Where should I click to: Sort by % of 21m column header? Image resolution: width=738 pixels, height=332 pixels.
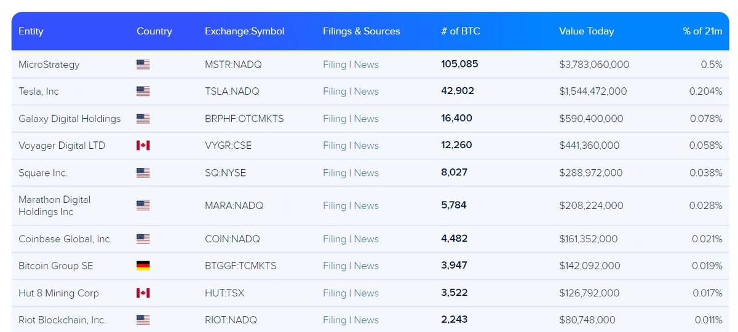pyautogui.click(x=702, y=31)
